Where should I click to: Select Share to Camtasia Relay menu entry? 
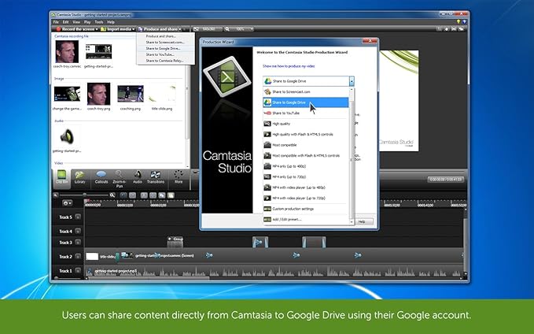[x=165, y=59]
